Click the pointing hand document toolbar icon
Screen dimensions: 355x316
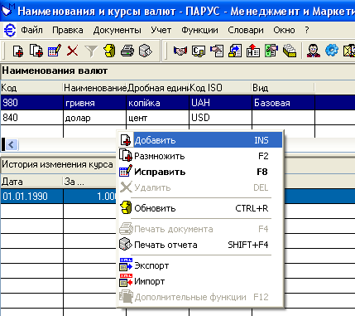217,51
